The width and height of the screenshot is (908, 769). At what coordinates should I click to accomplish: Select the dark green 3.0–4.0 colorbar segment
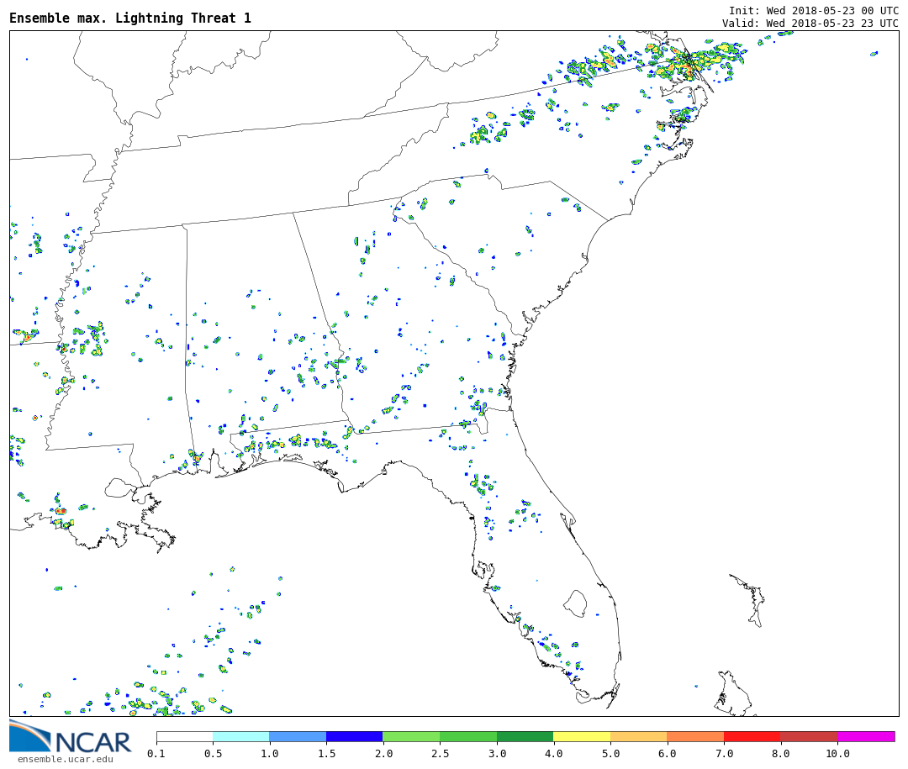(525, 736)
